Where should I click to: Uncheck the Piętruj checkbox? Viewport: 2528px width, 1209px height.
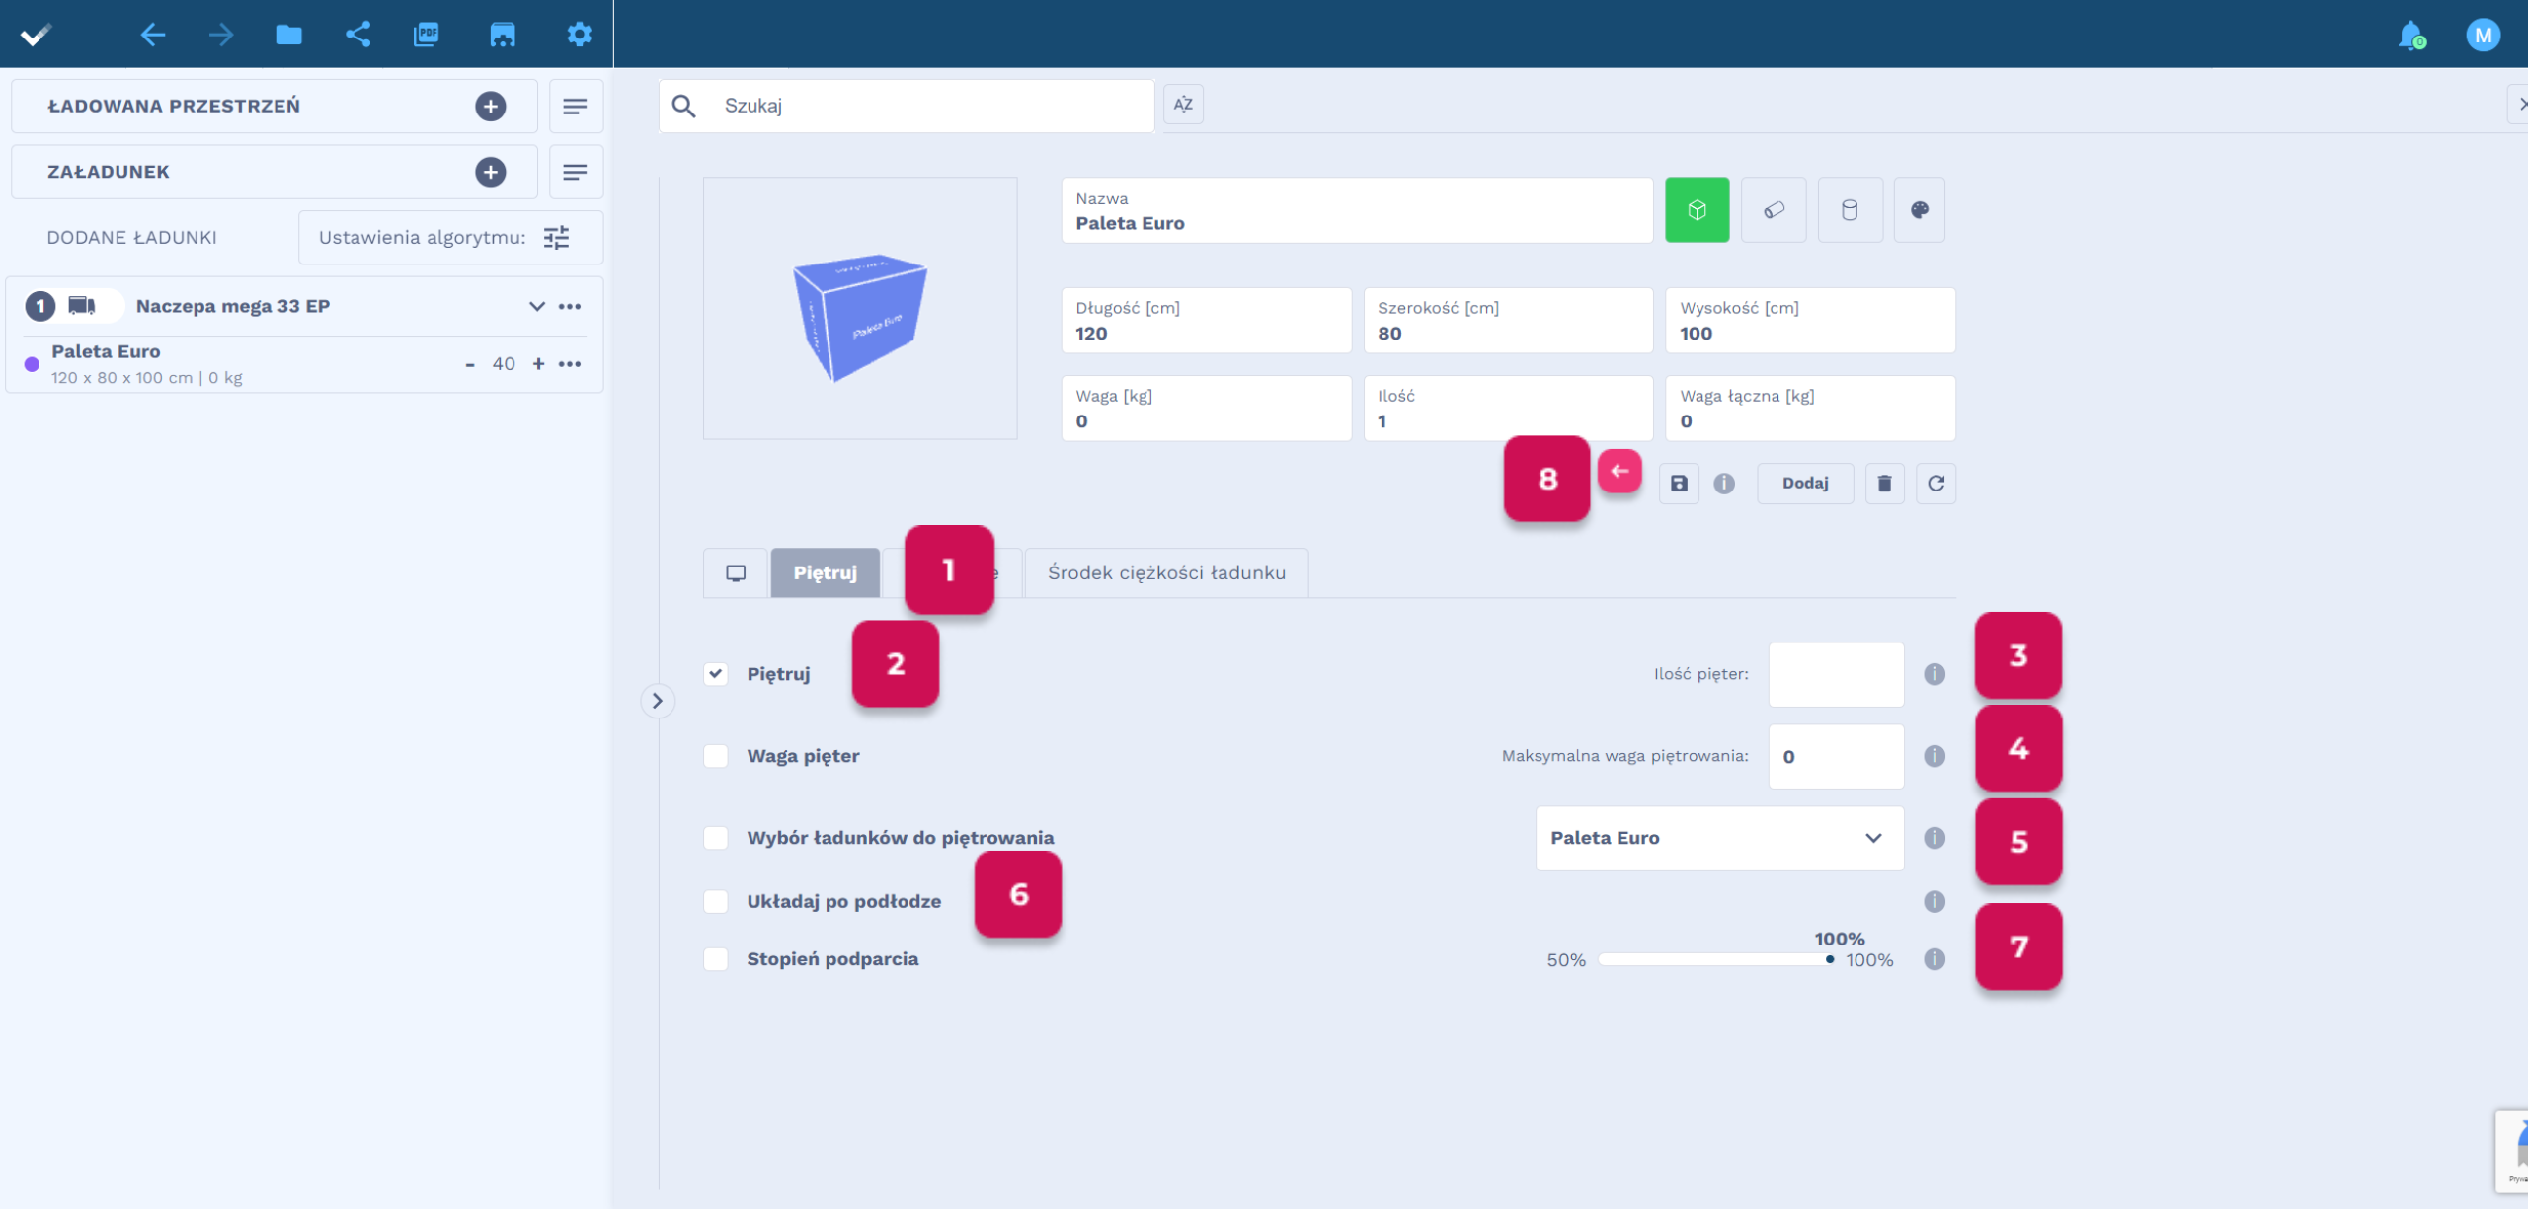[716, 674]
